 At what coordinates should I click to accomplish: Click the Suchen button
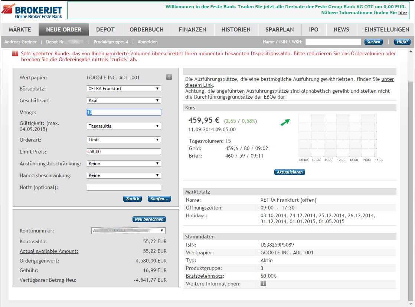coord(373,42)
